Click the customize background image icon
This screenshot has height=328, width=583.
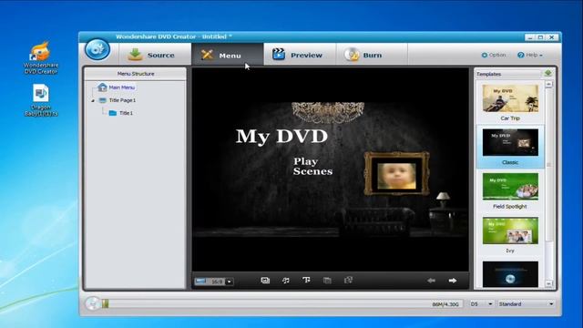point(265,281)
